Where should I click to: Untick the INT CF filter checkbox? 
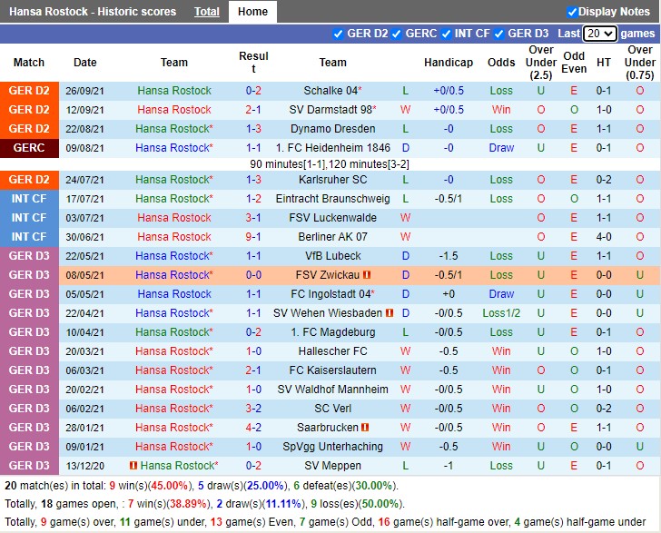(x=446, y=34)
